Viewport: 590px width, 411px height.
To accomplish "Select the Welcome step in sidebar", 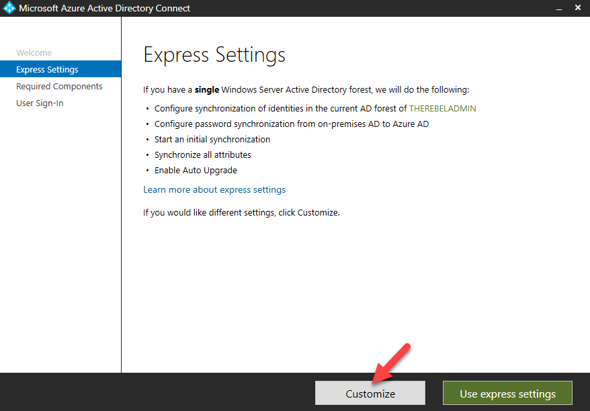I will point(34,52).
